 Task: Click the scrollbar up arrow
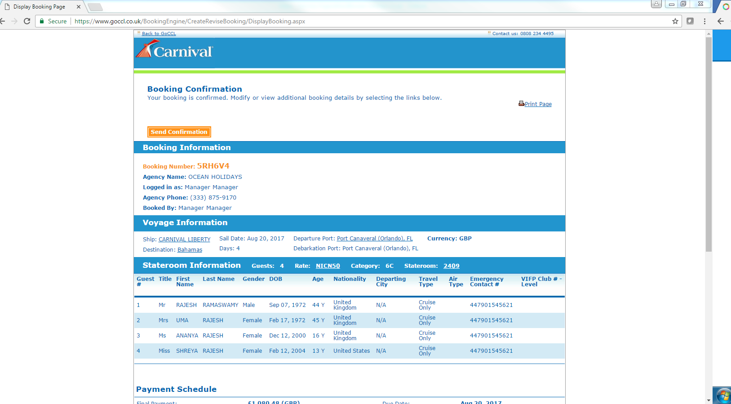coord(709,34)
